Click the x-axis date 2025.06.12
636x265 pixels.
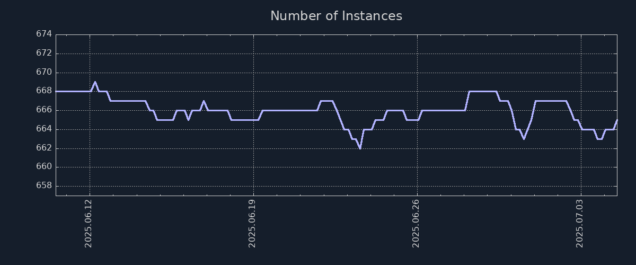point(89,223)
